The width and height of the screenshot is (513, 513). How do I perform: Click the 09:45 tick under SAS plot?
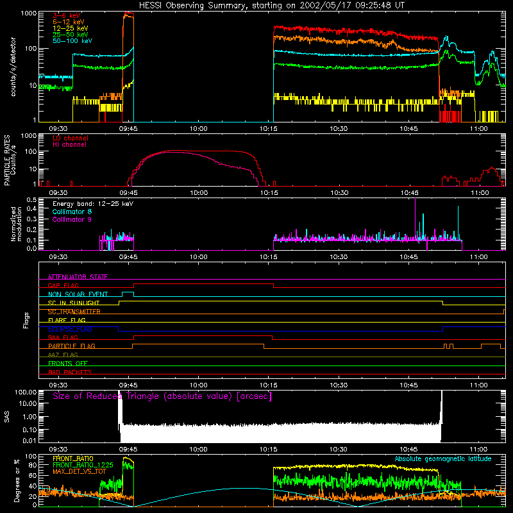point(128,450)
